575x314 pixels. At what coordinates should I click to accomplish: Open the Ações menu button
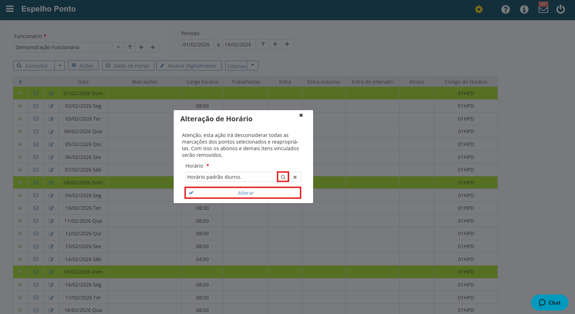click(x=83, y=66)
